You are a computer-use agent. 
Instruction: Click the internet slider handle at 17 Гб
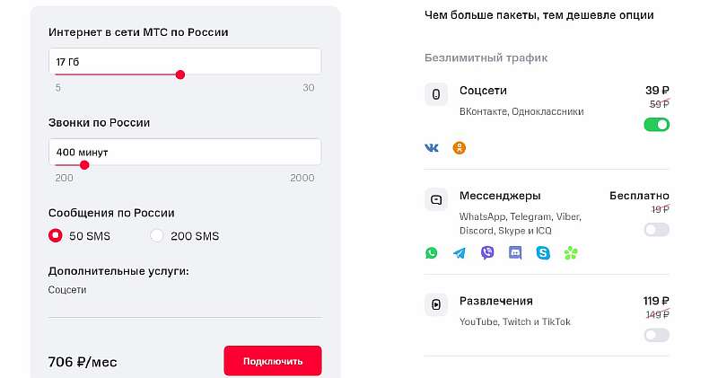pos(180,75)
